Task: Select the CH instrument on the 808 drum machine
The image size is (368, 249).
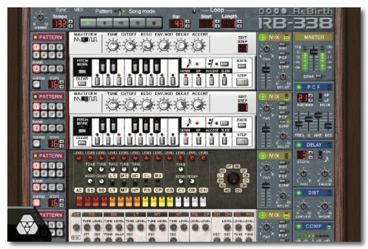Action: pyautogui.click(x=203, y=190)
